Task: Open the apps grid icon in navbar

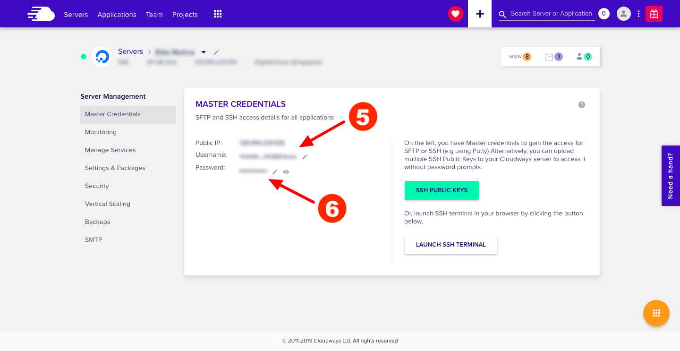Action: click(218, 14)
